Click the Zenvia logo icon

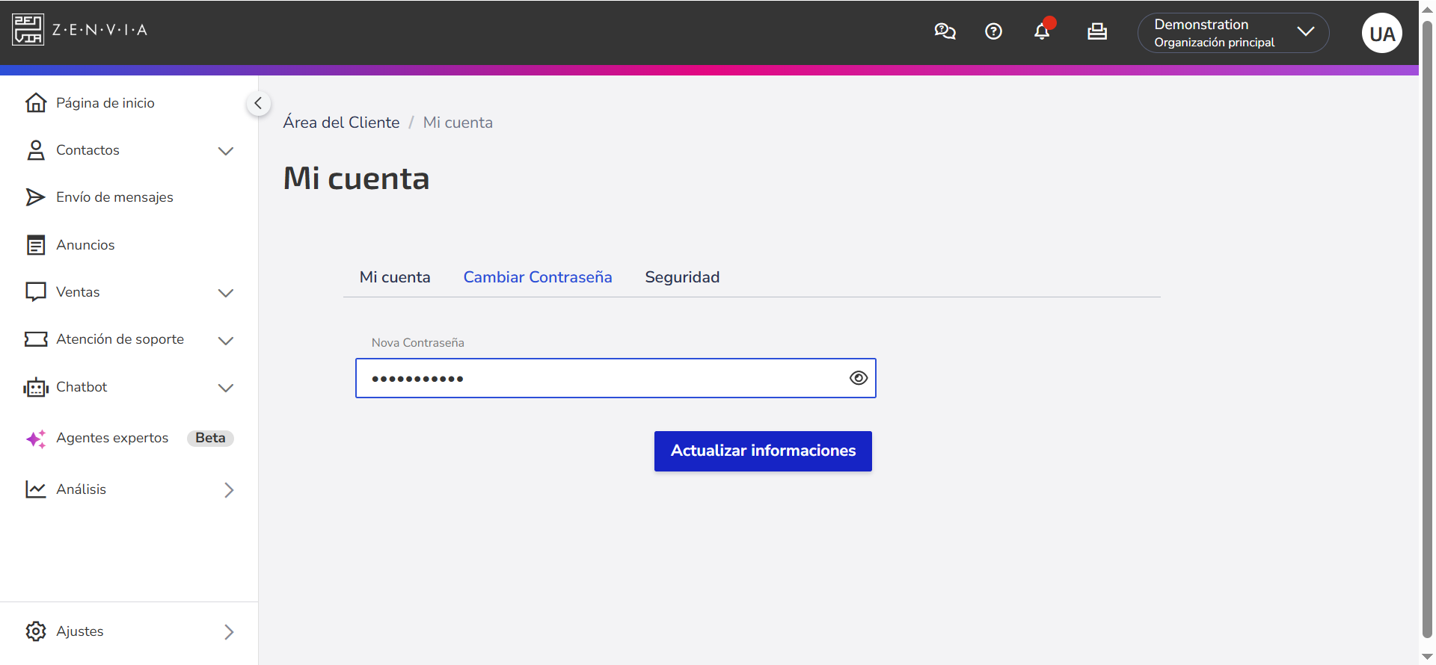[28, 29]
